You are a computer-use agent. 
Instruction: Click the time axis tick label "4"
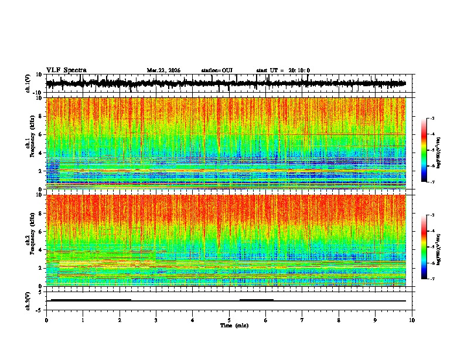coord(193,320)
